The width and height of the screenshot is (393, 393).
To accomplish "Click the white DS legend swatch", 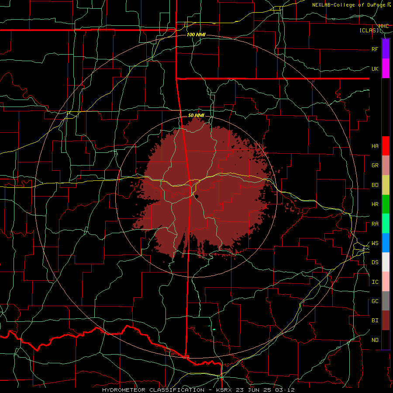I will coord(386,262).
